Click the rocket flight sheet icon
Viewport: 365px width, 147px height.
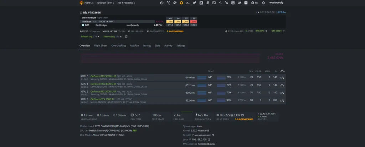195,3
